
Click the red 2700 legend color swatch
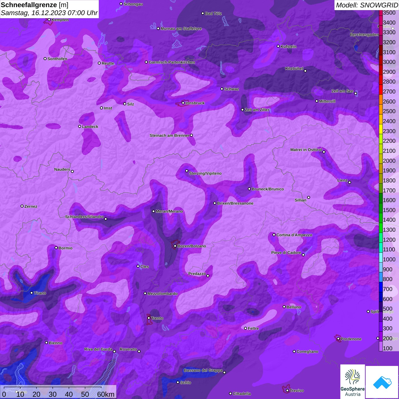coord(381,89)
